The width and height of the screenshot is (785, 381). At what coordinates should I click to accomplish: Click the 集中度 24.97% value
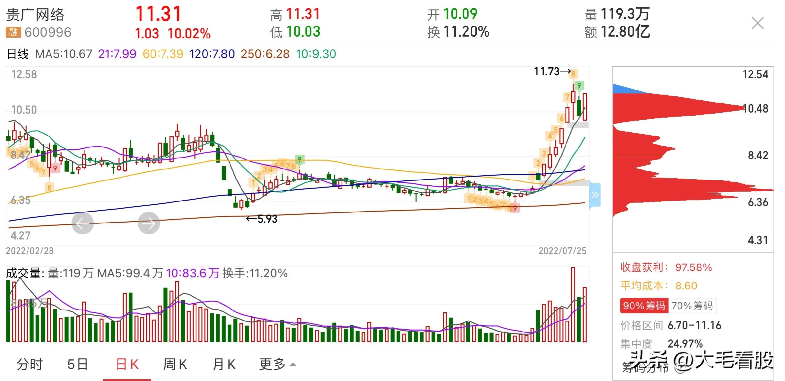click(x=685, y=343)
